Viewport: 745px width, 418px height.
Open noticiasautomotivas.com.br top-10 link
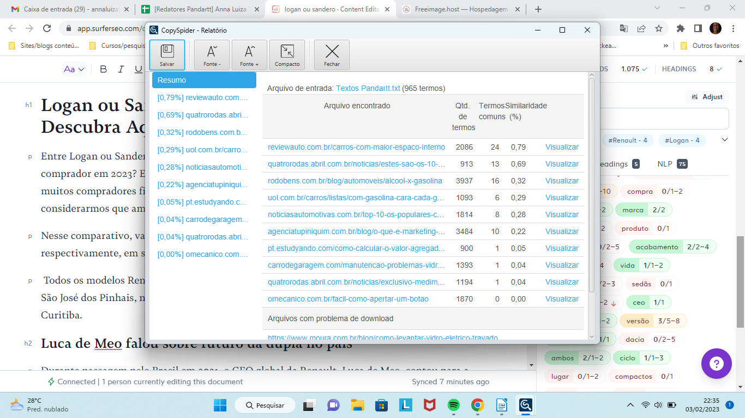tap(356, 214)
